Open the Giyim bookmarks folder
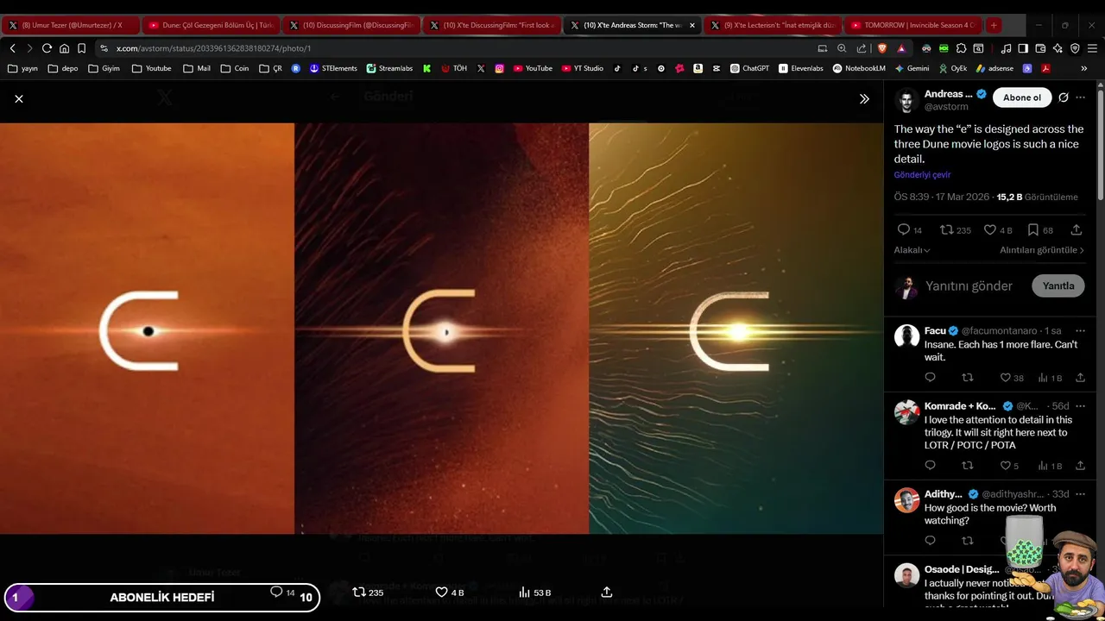 pyautogui.click(x=104, y=68)
